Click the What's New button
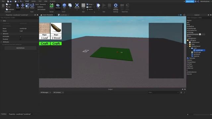This screenshot has height=119, width=212. [190, 1]
